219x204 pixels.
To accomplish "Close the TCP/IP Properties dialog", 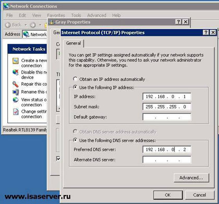I will pyautogui.click(x=213, y=32).
